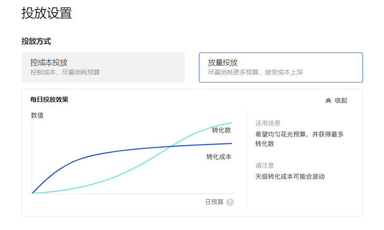This screenshot has width=384, height=230.
Task: Click the 转化数 curve label
Action: click(x=221, y=130)
